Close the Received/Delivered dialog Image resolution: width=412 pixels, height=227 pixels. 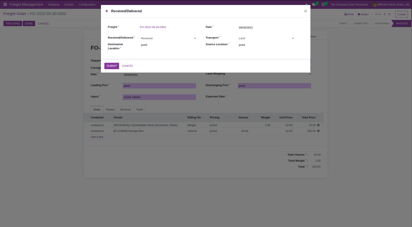point(306,11)
